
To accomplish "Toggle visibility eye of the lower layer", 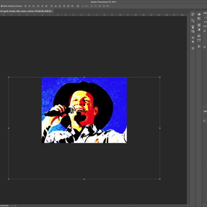I will (205, 47).
